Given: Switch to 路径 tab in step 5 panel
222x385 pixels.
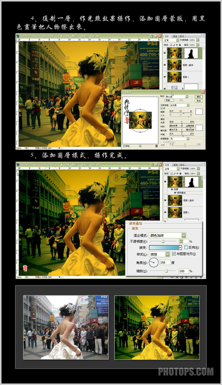Looking at the screenshot, I should pyautogui.click(x=182, y=165).
